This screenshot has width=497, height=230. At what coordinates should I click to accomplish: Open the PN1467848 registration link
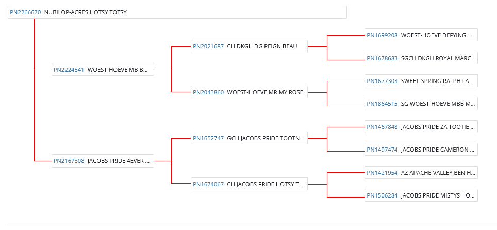pyautogui.click(x=382, y=126)
